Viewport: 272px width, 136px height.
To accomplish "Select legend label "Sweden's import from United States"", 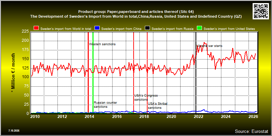I will 229,29.
